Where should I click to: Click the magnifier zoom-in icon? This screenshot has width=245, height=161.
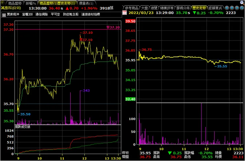tap(242, 2)
